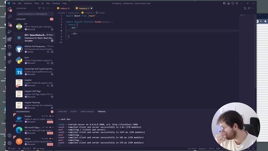Screen dimensions: 268x151
Task: Open manage gear for Jupyter Cell Tags
Action: 52,97
